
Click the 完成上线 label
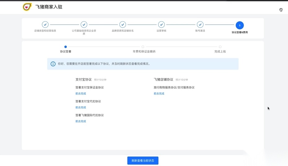(220, 51)
